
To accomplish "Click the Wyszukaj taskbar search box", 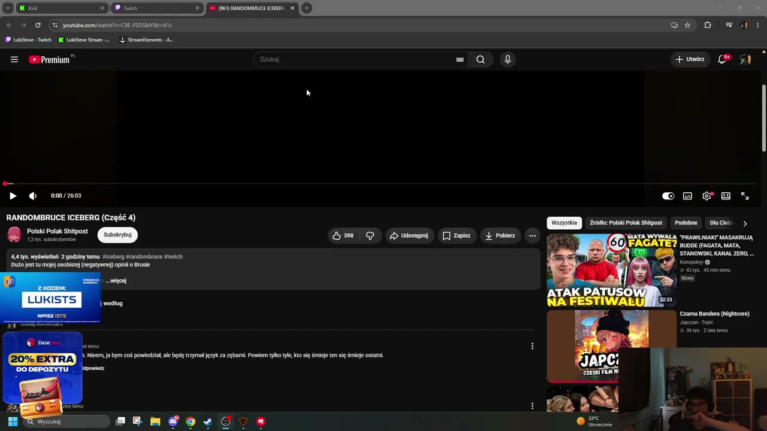I will (x=66, y=421).
